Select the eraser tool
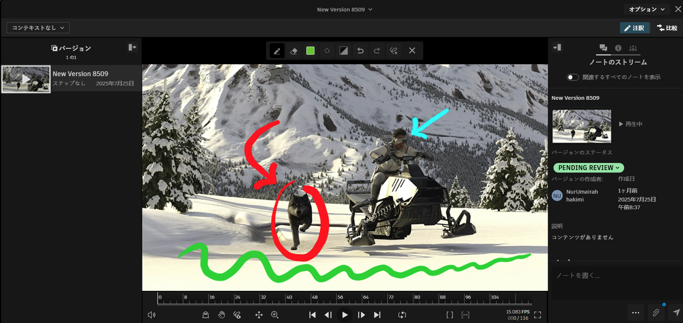This screenshot has width=683, height=323. coord(294,51)
